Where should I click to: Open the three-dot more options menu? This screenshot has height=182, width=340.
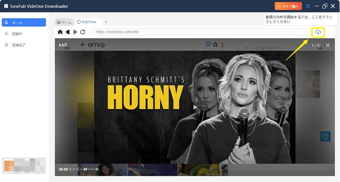pos(222,45)
